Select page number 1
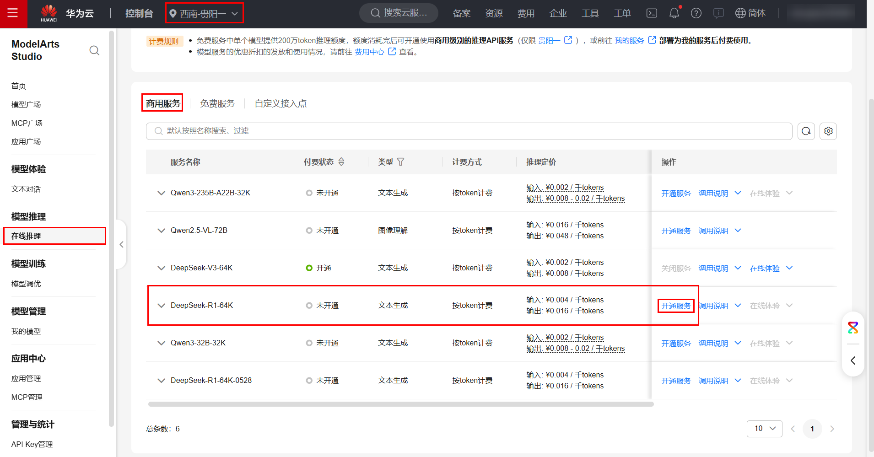874x457 pixels. point(812,429)
